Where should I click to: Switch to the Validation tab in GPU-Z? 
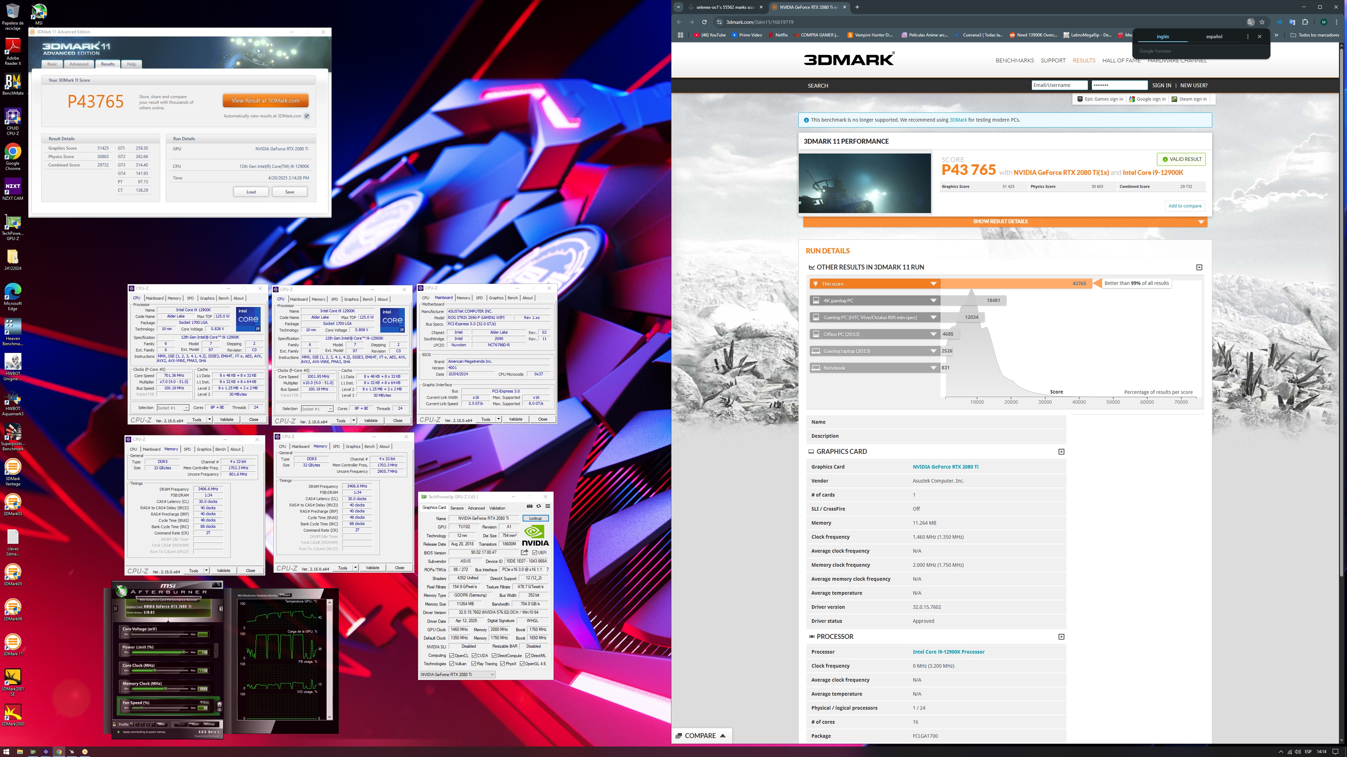tap(497, 508)
